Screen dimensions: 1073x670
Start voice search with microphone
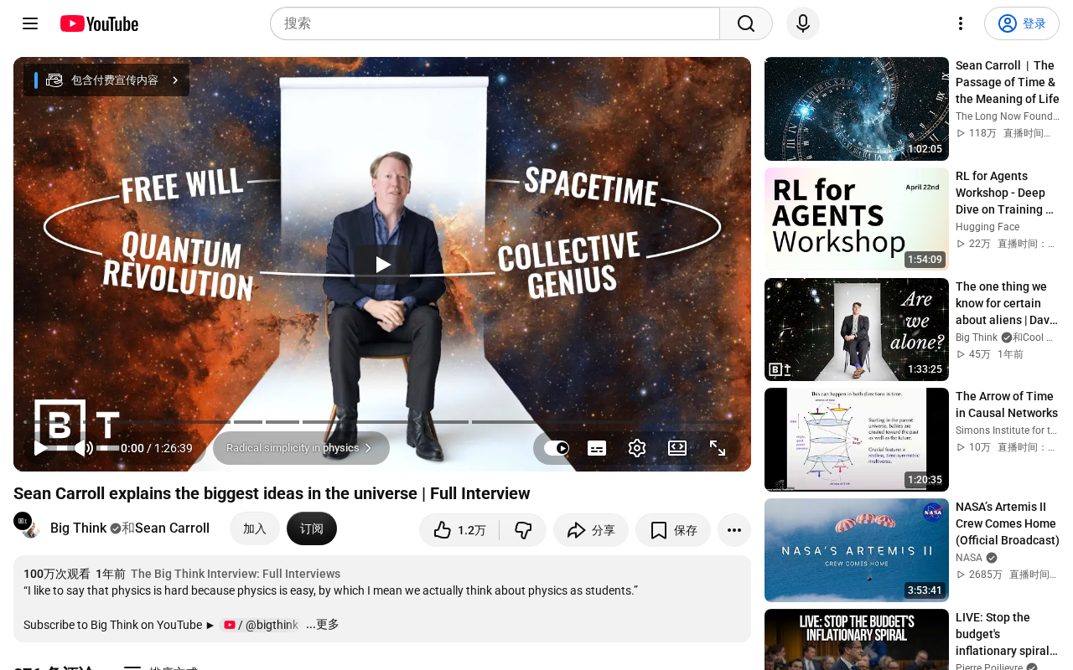[x=803, y=23]
